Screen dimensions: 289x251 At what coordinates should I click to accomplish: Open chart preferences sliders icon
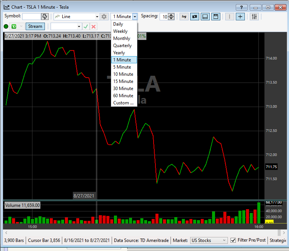coord(254,17)
